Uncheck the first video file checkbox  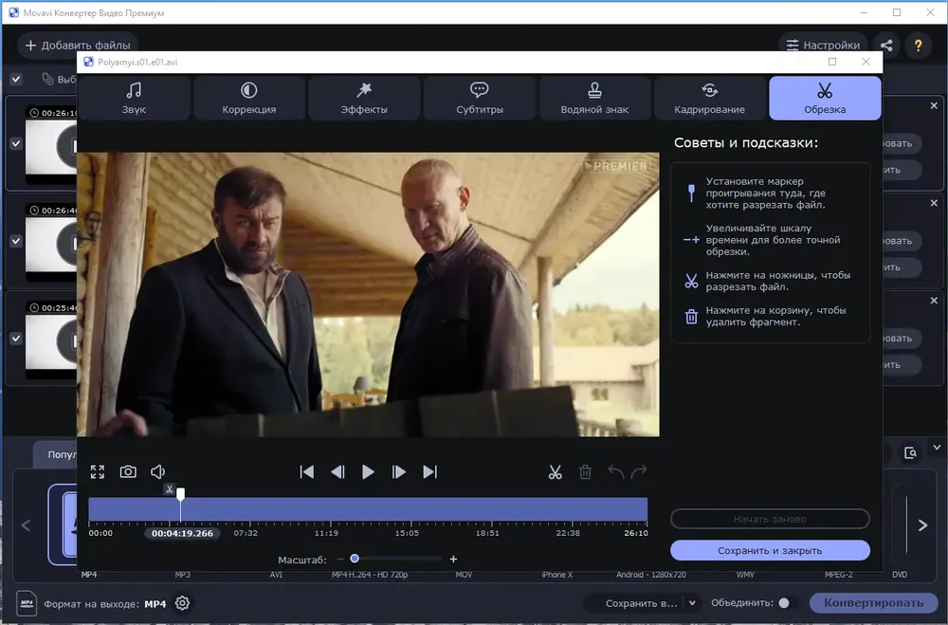point(16,144)
